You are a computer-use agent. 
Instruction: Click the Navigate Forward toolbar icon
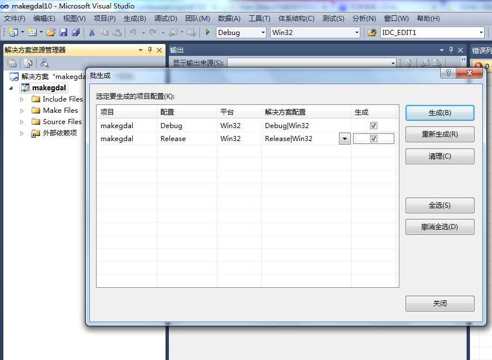[x=191, y=32]
